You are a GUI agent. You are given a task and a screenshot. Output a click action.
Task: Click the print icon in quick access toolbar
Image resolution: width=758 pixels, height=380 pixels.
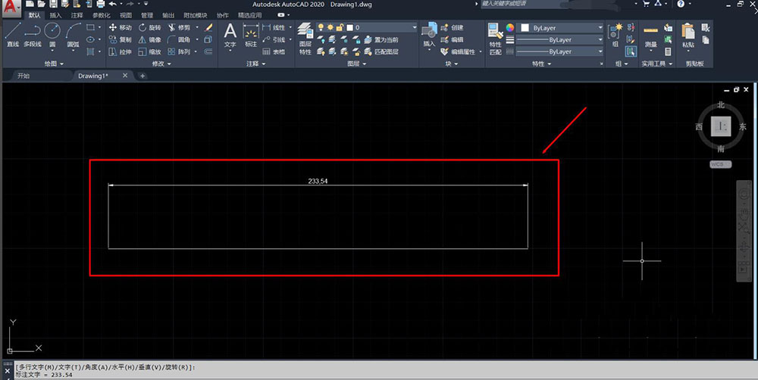100,4
